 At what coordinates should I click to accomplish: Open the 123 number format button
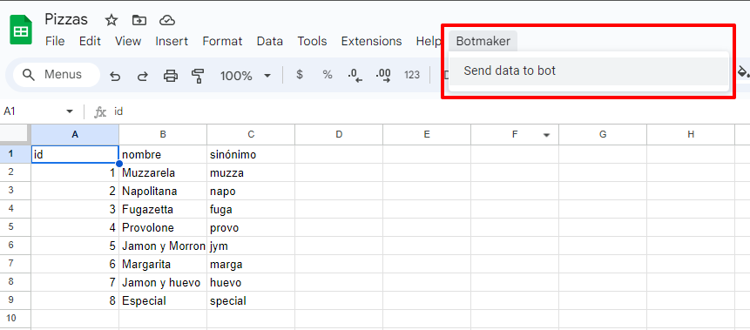coord(412,75)
